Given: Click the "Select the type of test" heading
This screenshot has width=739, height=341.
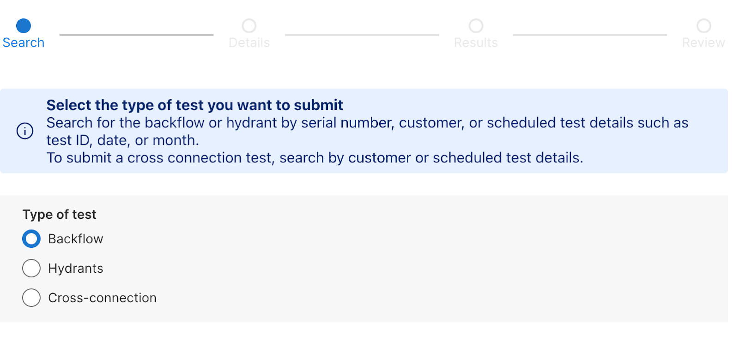Looking at the screenshot, I should pyautogui.click(x=194, y=105).
